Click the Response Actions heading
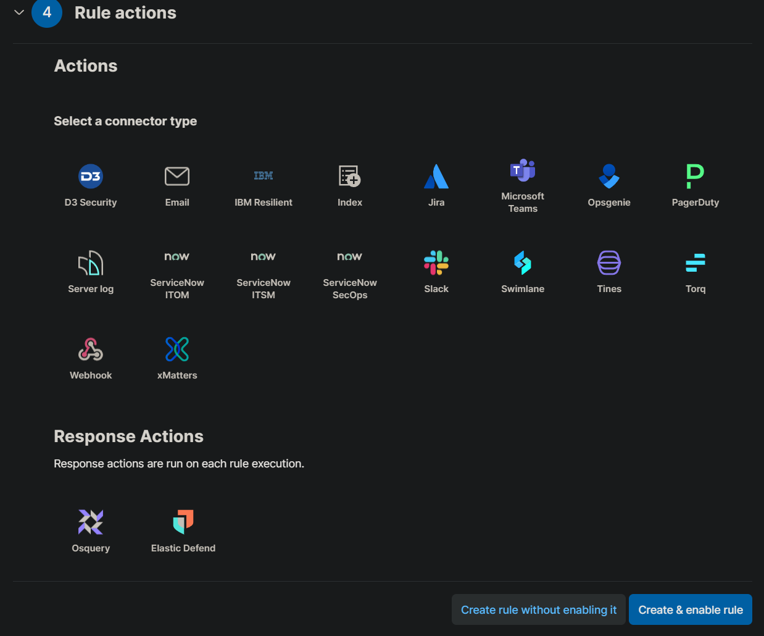 (x=128, y=437)
